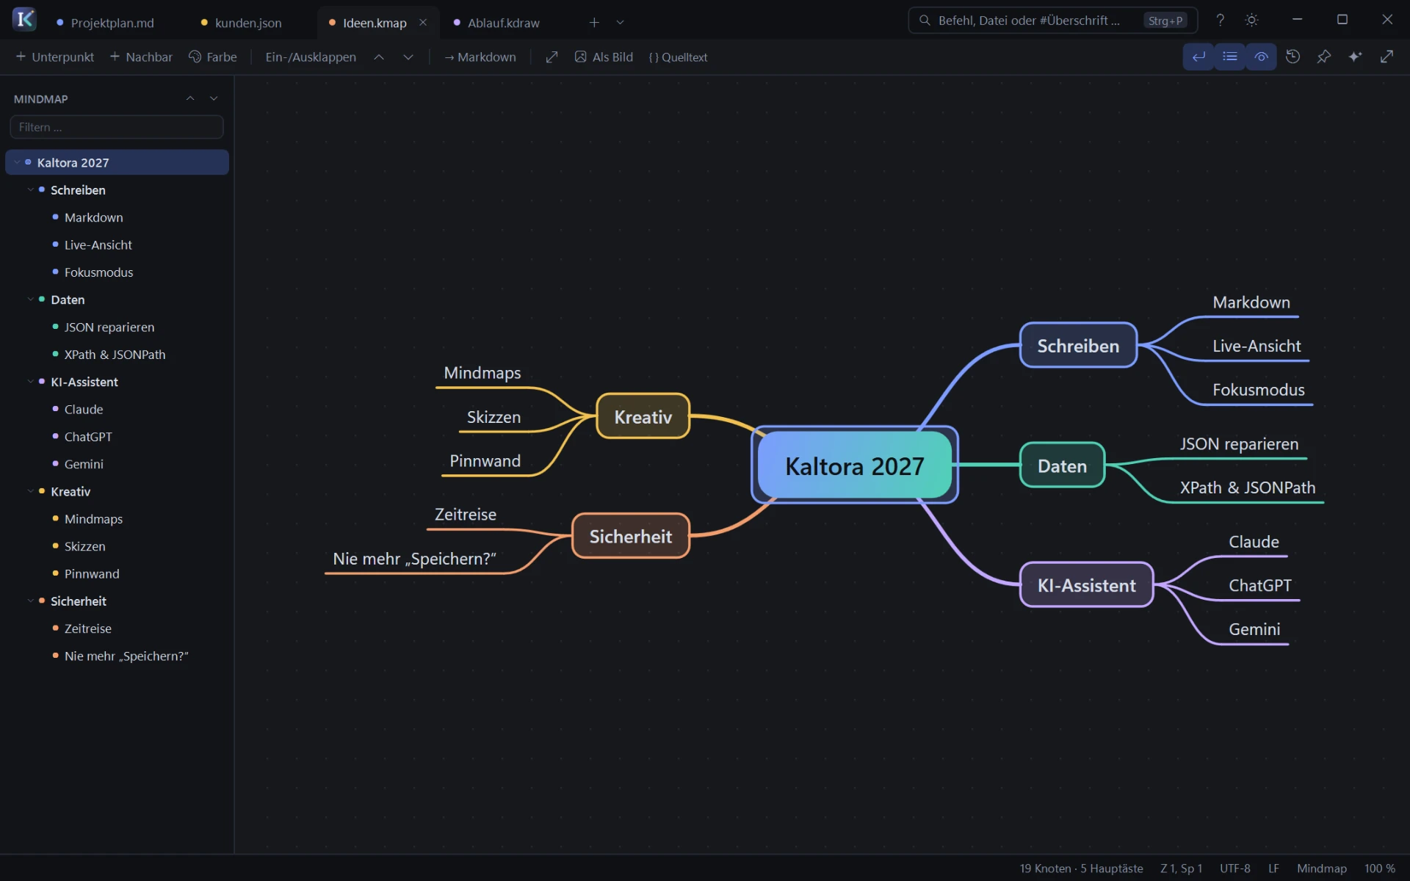This screenshot has height=881, width=1410.
Task: Select the Kaltora 2027 central node
Action: pos(855,465)
